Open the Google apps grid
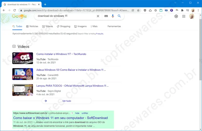The width and height of the screenshot is (202, 131). coord(184,16)
